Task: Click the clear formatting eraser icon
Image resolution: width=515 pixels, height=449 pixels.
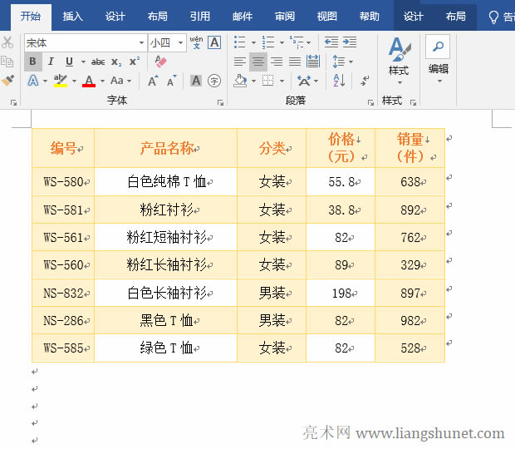Action: tap(160, 62)
